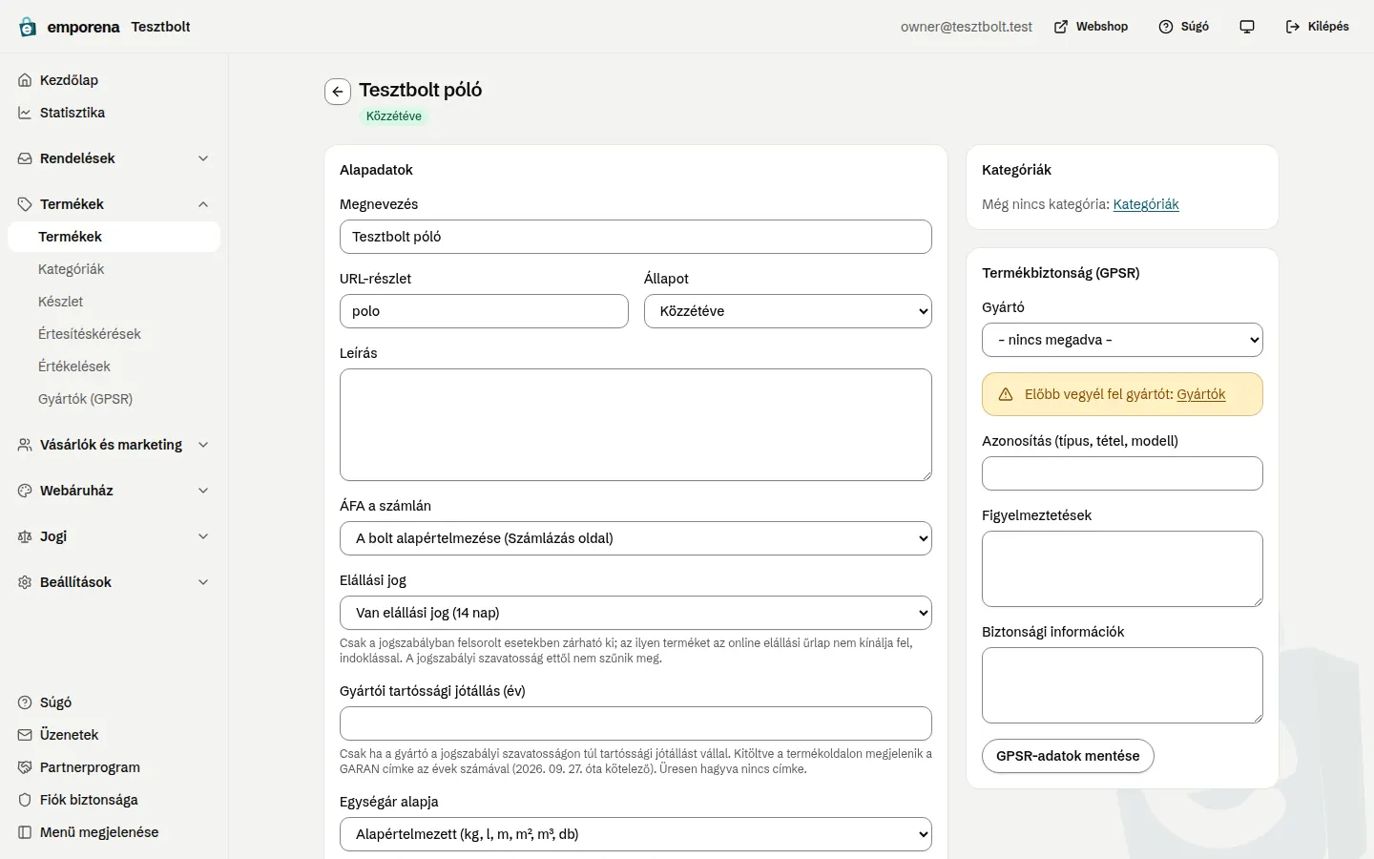This screenshot has width=1374, height=859.
Task: Click into Leírás text area
Action: [635, 425]
